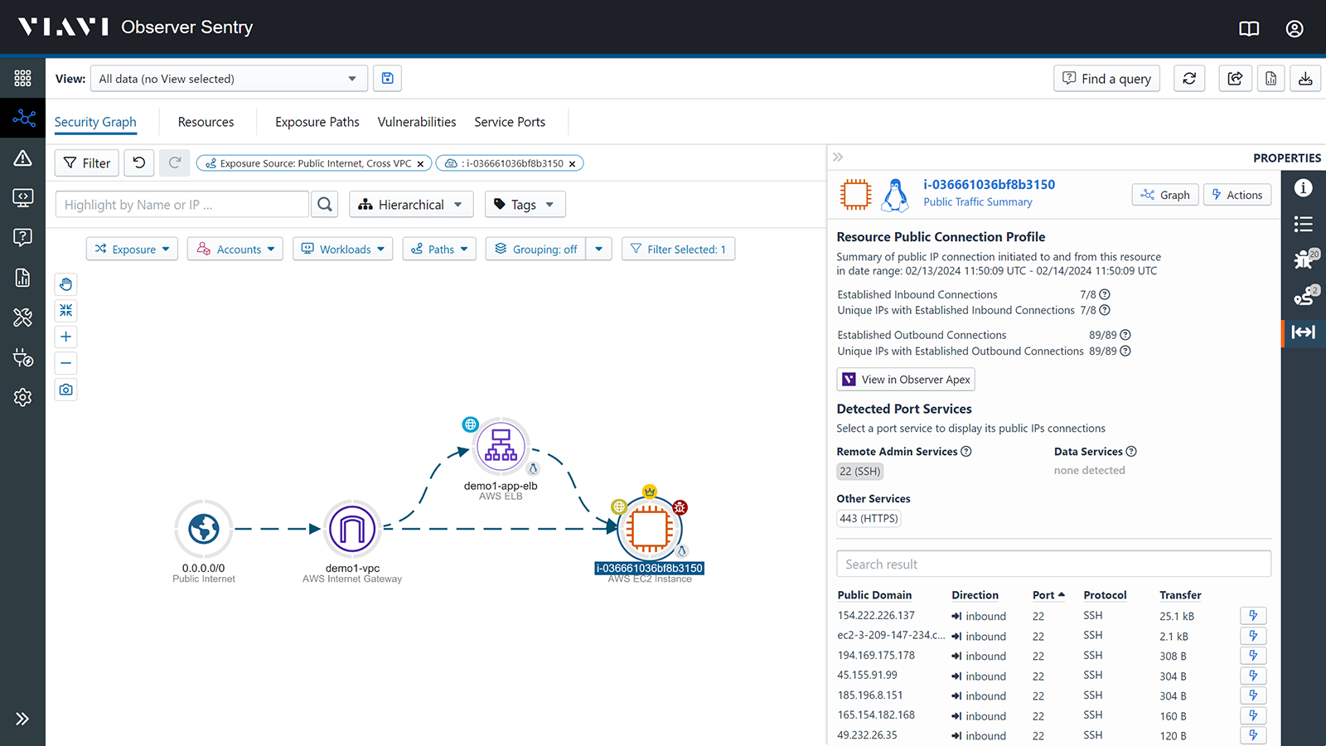Redo the filter change
The image size is (1326, 746).
click(x=175, y=162)
